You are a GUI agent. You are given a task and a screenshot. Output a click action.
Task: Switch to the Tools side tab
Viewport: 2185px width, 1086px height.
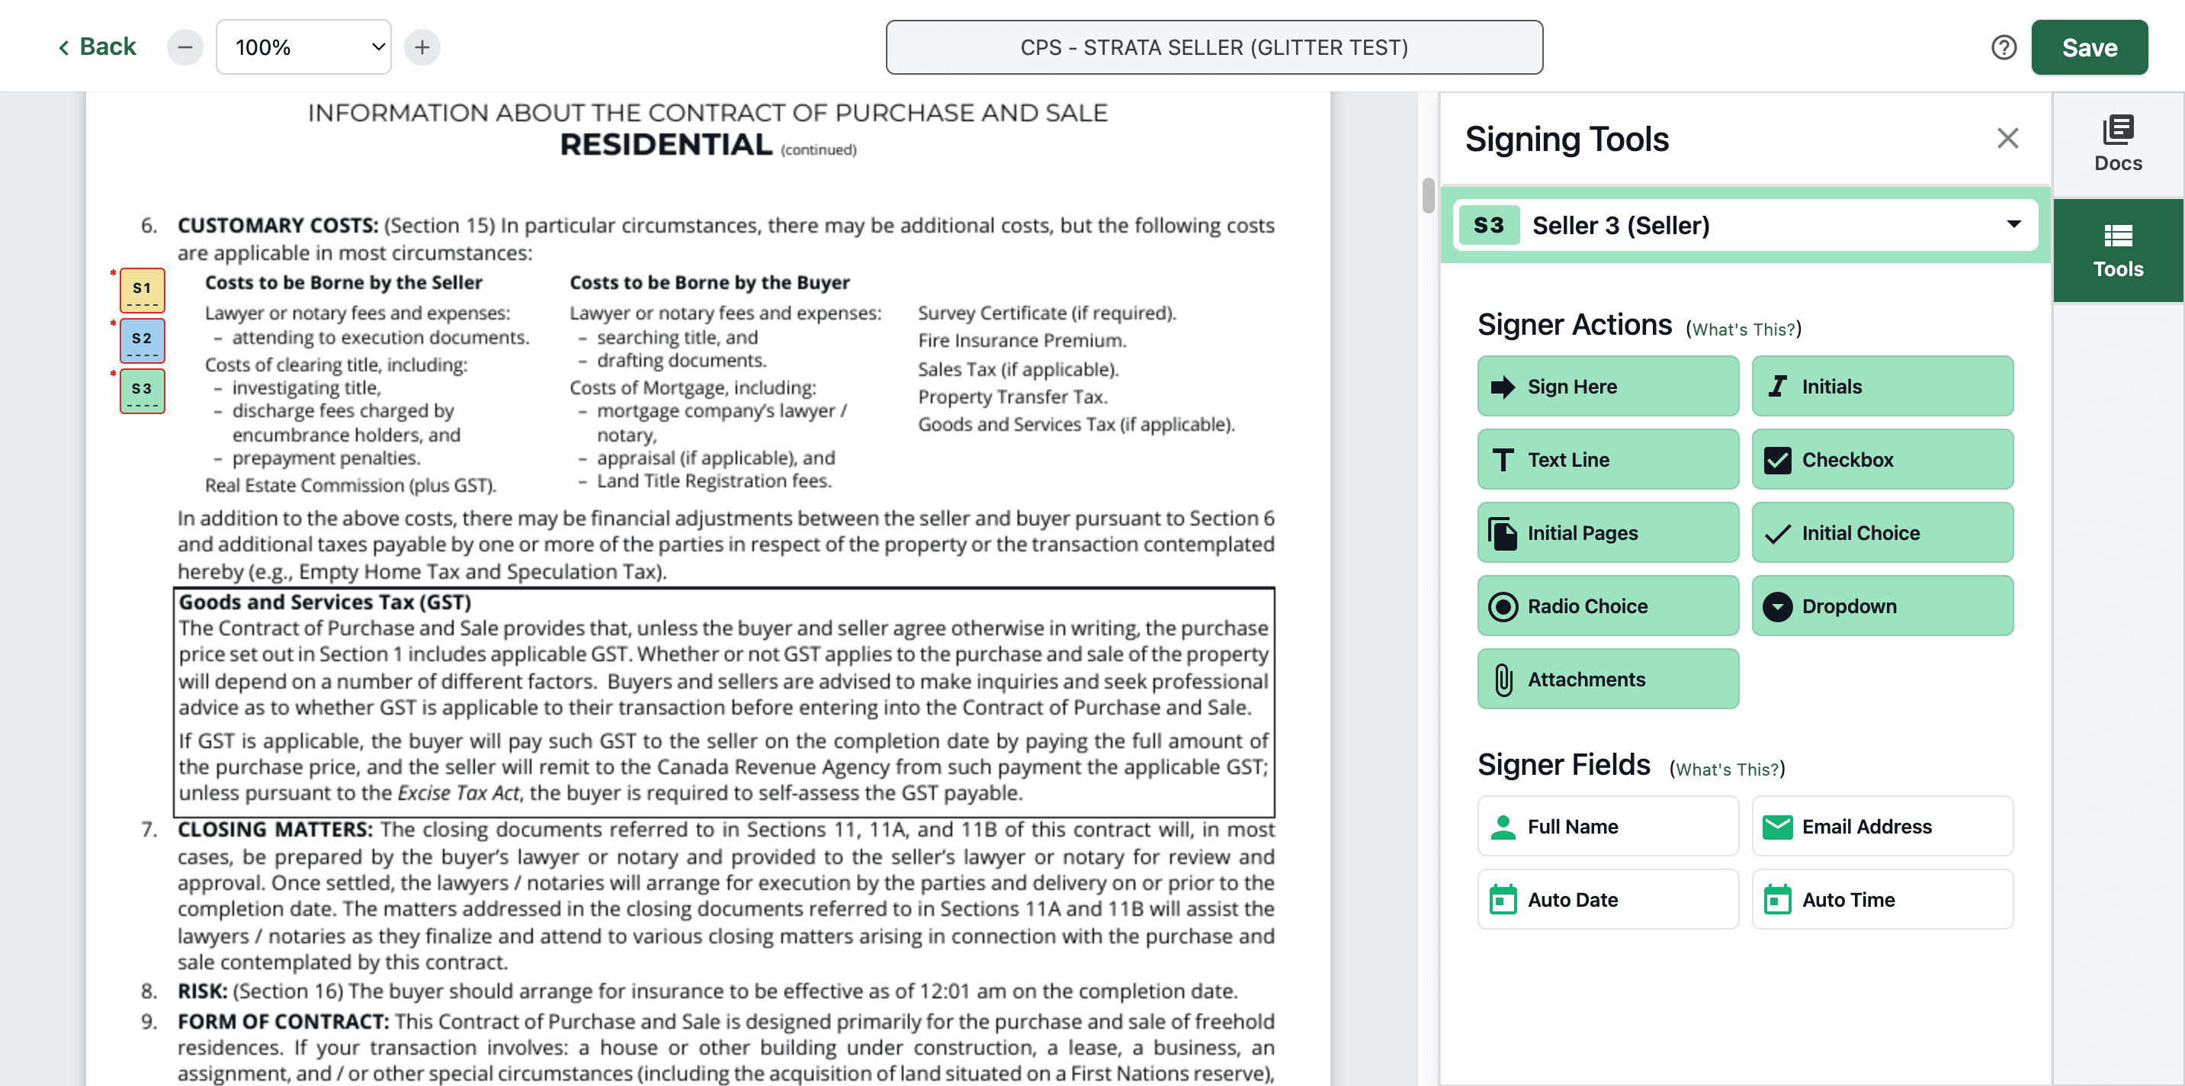coord(2118,251)
